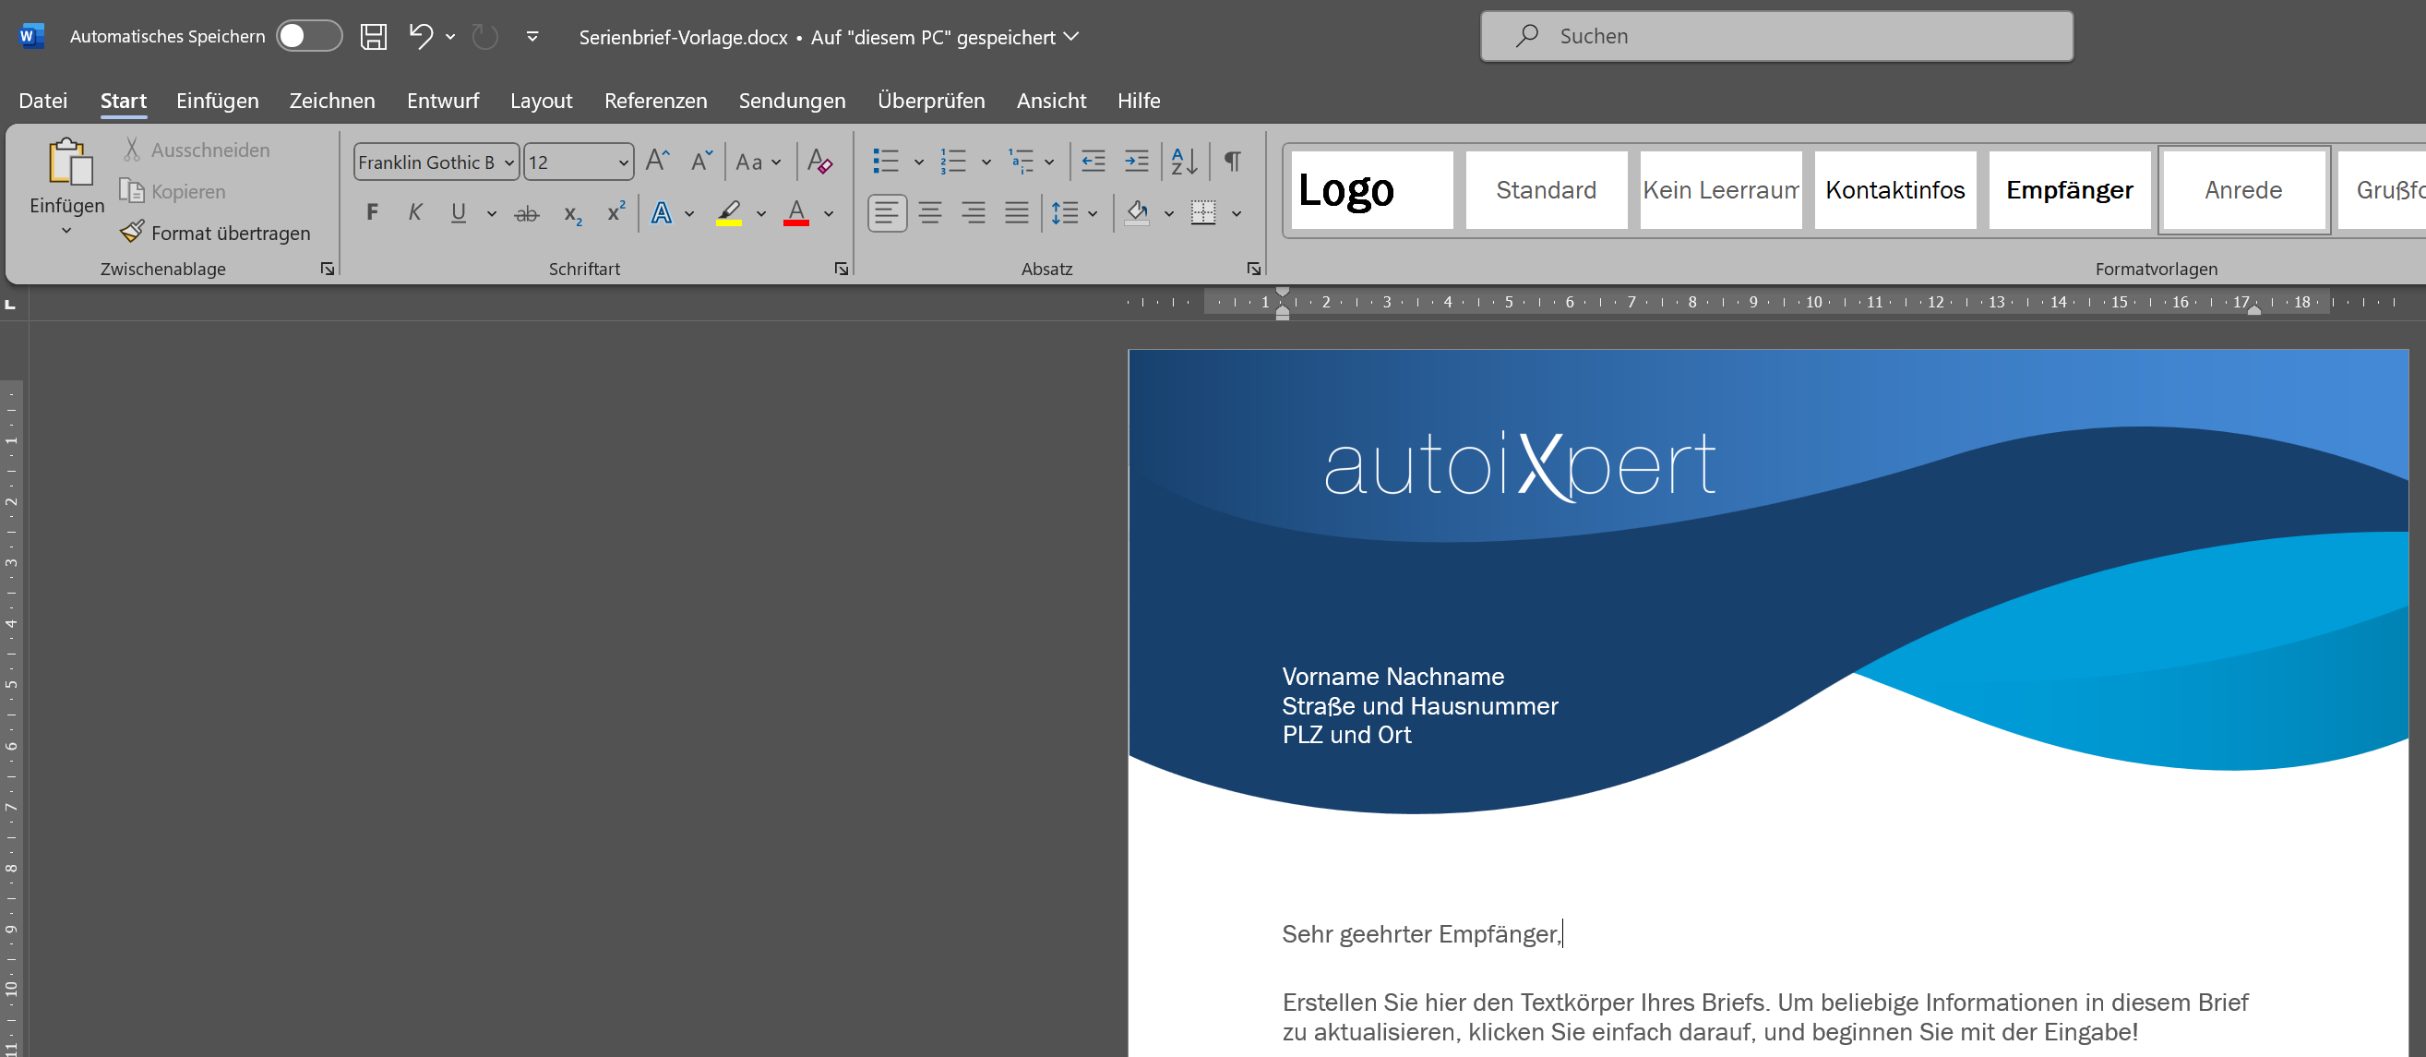The image size is (2426, 1057).
Task: Apply superscript formatting
Action: pos(615,212)
